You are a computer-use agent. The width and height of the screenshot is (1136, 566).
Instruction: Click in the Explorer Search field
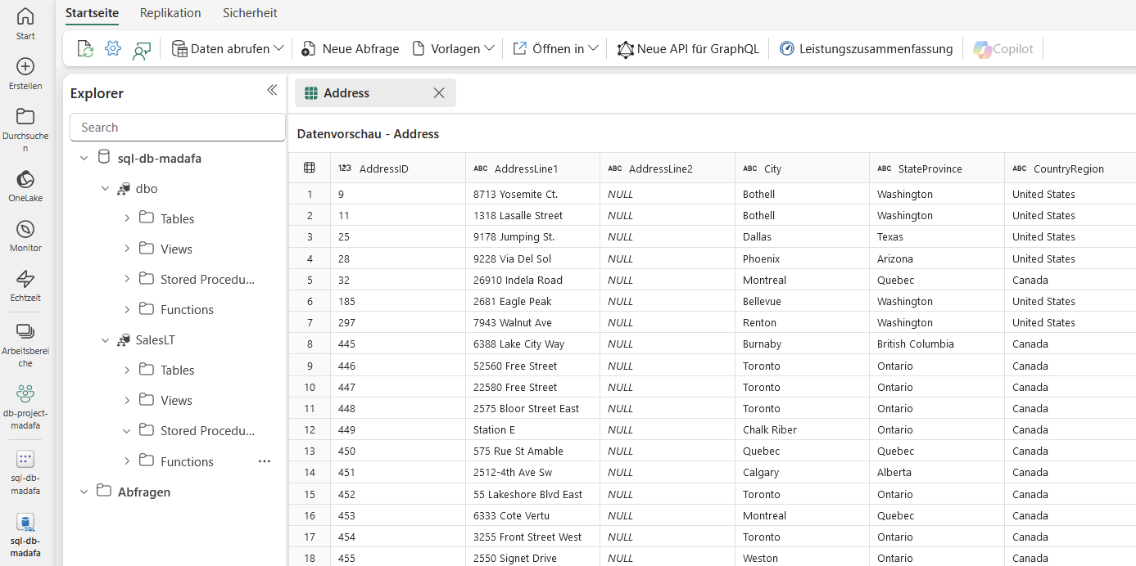pos(178,128)
